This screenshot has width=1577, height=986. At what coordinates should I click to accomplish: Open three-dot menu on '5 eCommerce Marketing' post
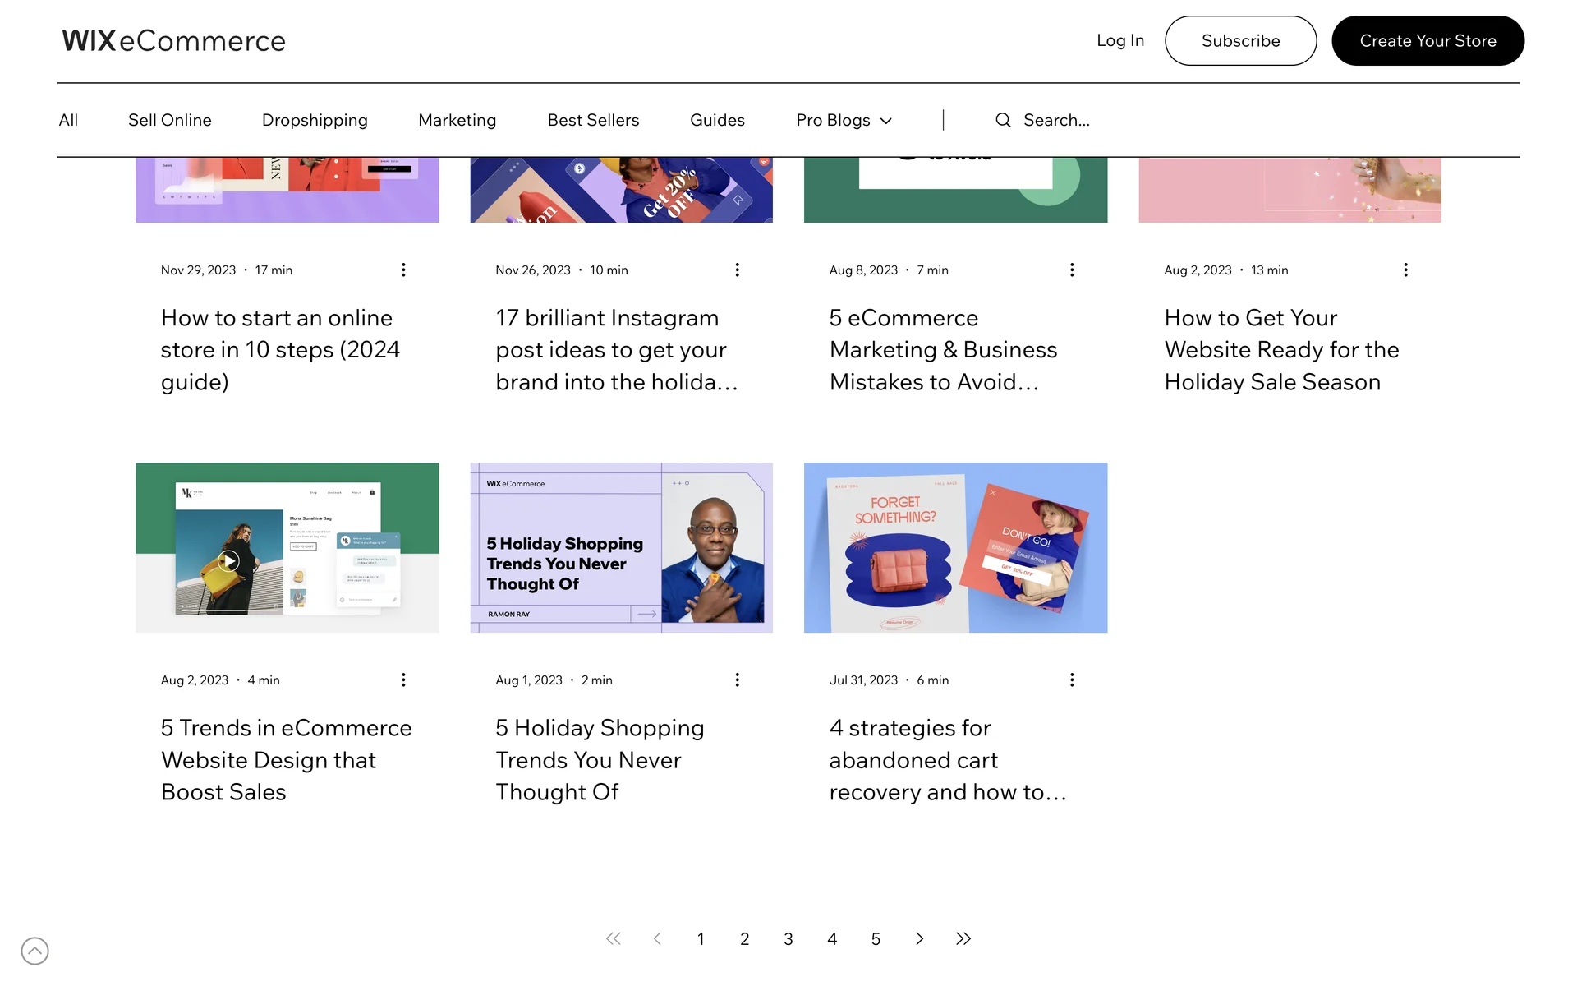tap(1072, 270)
